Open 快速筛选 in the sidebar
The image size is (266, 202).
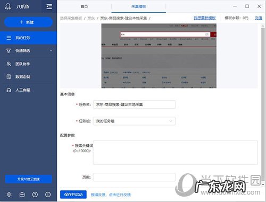(x=28, y=51)
